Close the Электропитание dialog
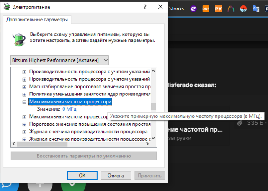The width and height of the screenshot is (268, 191). pos(160,7)
